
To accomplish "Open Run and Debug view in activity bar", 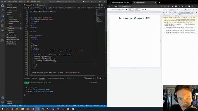I will [2, 20].
